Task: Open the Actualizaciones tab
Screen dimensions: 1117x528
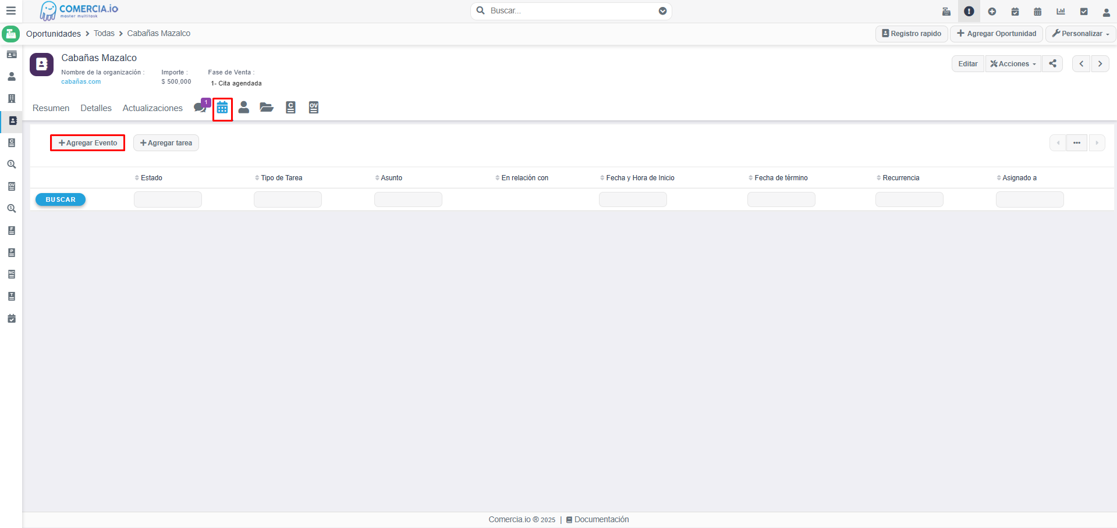Action: tap(153, 108)
